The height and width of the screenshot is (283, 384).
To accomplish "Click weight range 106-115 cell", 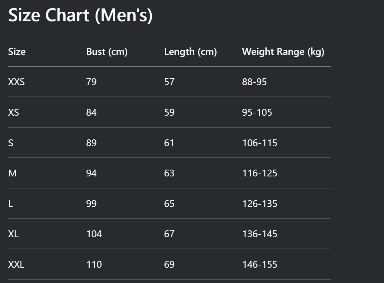I will pos(260,143).
